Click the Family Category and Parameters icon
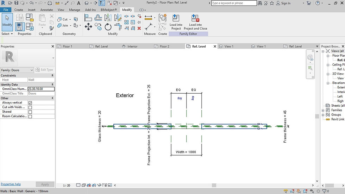 pyautogui.click(x=30, y=17)
